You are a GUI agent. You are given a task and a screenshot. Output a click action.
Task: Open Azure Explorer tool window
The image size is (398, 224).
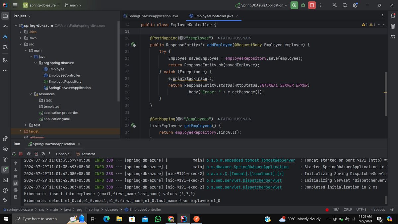(x=5, y=37)
